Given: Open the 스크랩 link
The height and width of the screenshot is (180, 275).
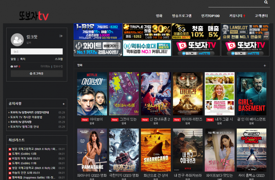Looking at the screenshot, I should click(59, 59).
